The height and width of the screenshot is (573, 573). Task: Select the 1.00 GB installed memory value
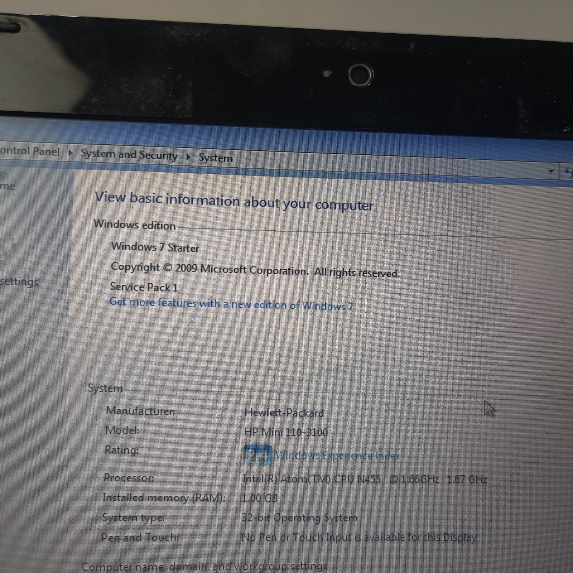260,498
